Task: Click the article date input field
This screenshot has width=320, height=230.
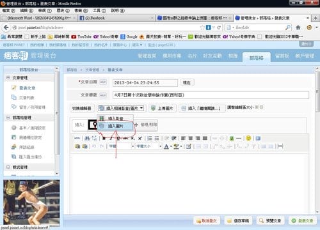Action: coord(145,82)
